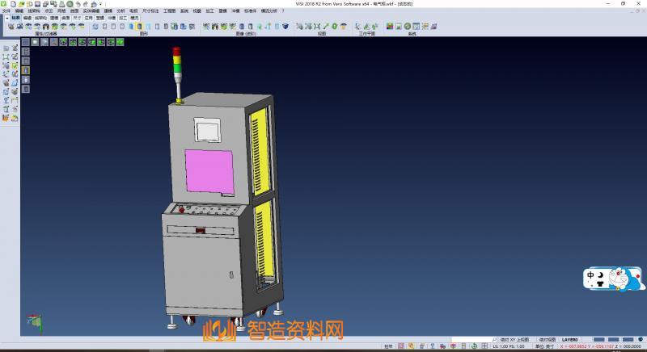Click the first icon in the 工作平面 group
Screen dimensions: 647x352
click(359, 26)
